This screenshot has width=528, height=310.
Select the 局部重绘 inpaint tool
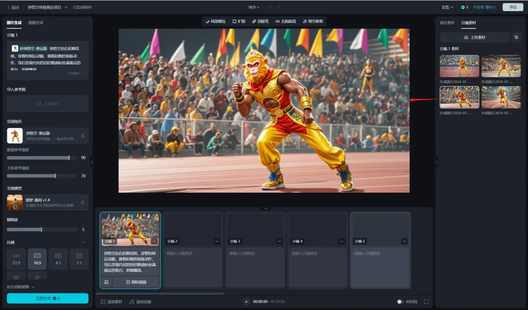pos(215,22)
